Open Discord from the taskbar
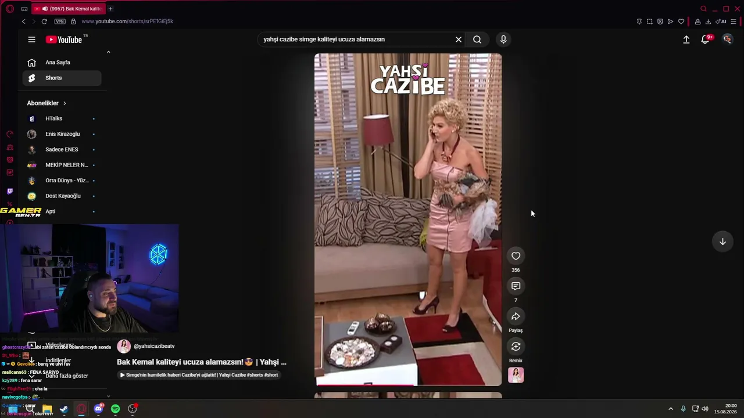This screenshot has width=744, height=418. coord(98,409)
